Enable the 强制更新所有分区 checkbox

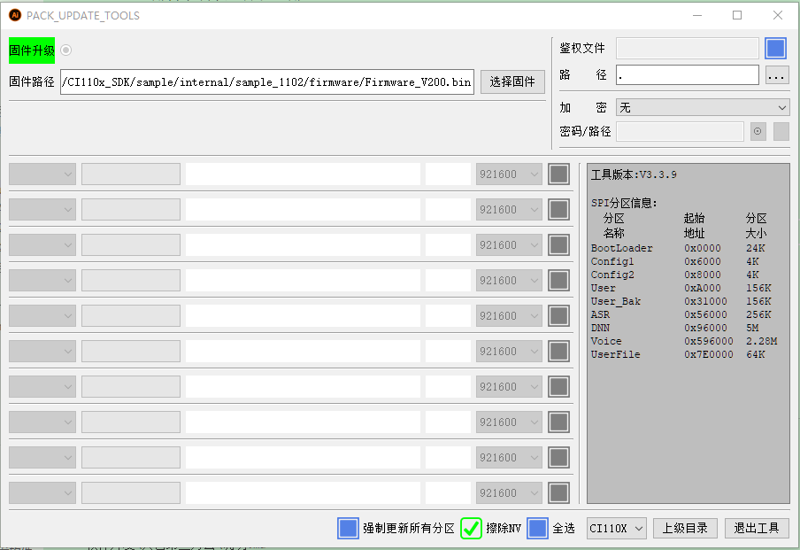click(348, 528)
